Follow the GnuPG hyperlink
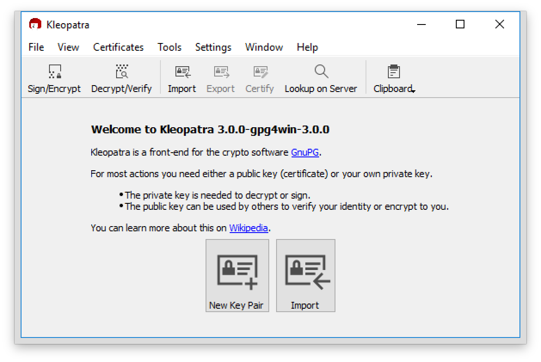The width and height of the screenshot is (541, 362). coord(305,152)
